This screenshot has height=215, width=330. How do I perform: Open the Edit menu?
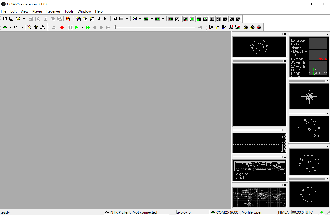13,11
